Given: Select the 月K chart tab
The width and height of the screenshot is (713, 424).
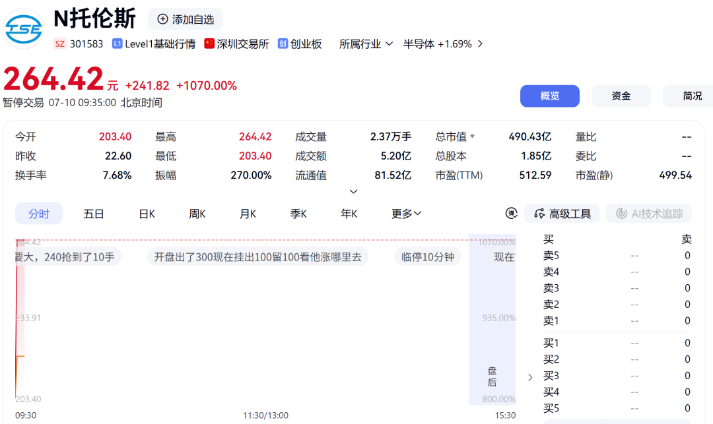Looking at the screenshot, I should (248, 214).
